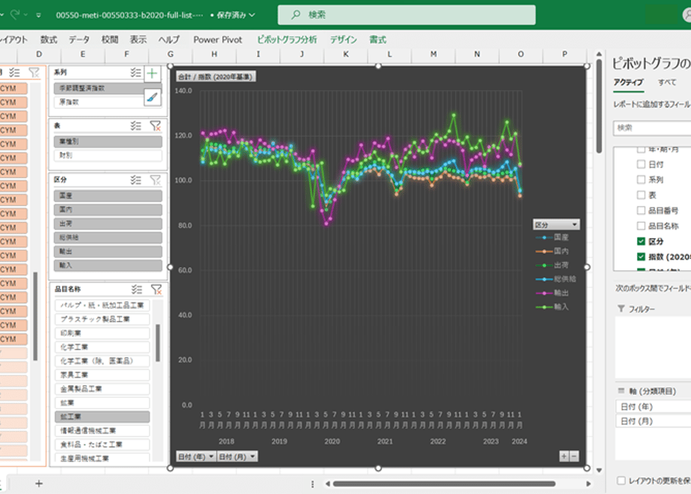Toggle multi-select in the 区分 slicer
The width and height of the screenshot is (691, 494).
pyautogui.click(x=136, y=180)
